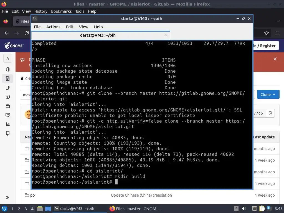284x213 pixels.
Task: Open the volume speaker tray icon
Action: (244, 209)
